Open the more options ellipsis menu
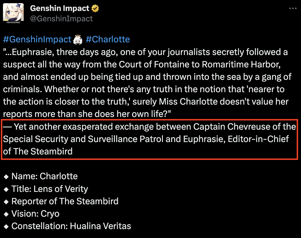 pyautogui.click(x=293, y=9)
